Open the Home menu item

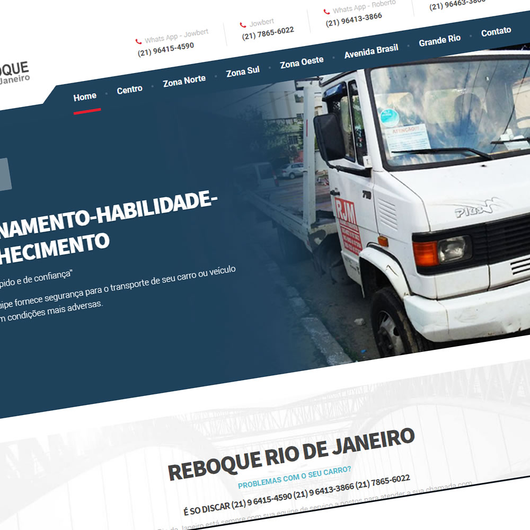pos(85,97)
